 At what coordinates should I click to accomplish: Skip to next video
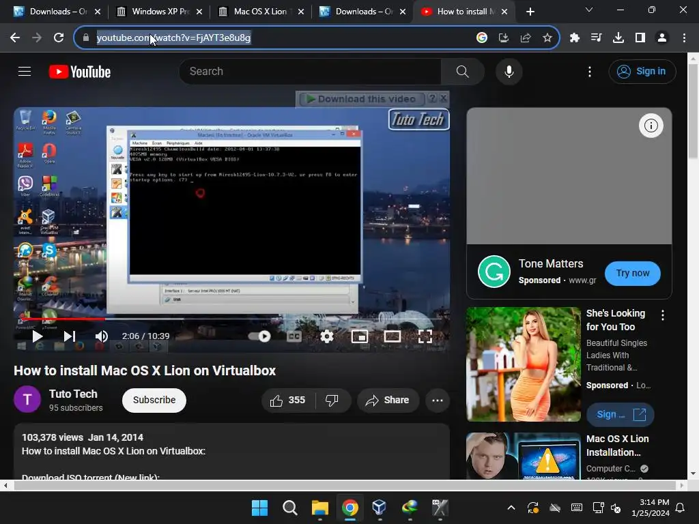click(x=69, y=336)
